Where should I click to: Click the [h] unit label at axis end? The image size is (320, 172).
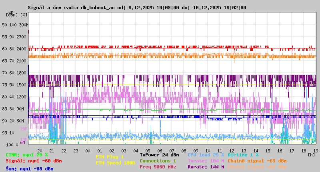tap(311, 154)
